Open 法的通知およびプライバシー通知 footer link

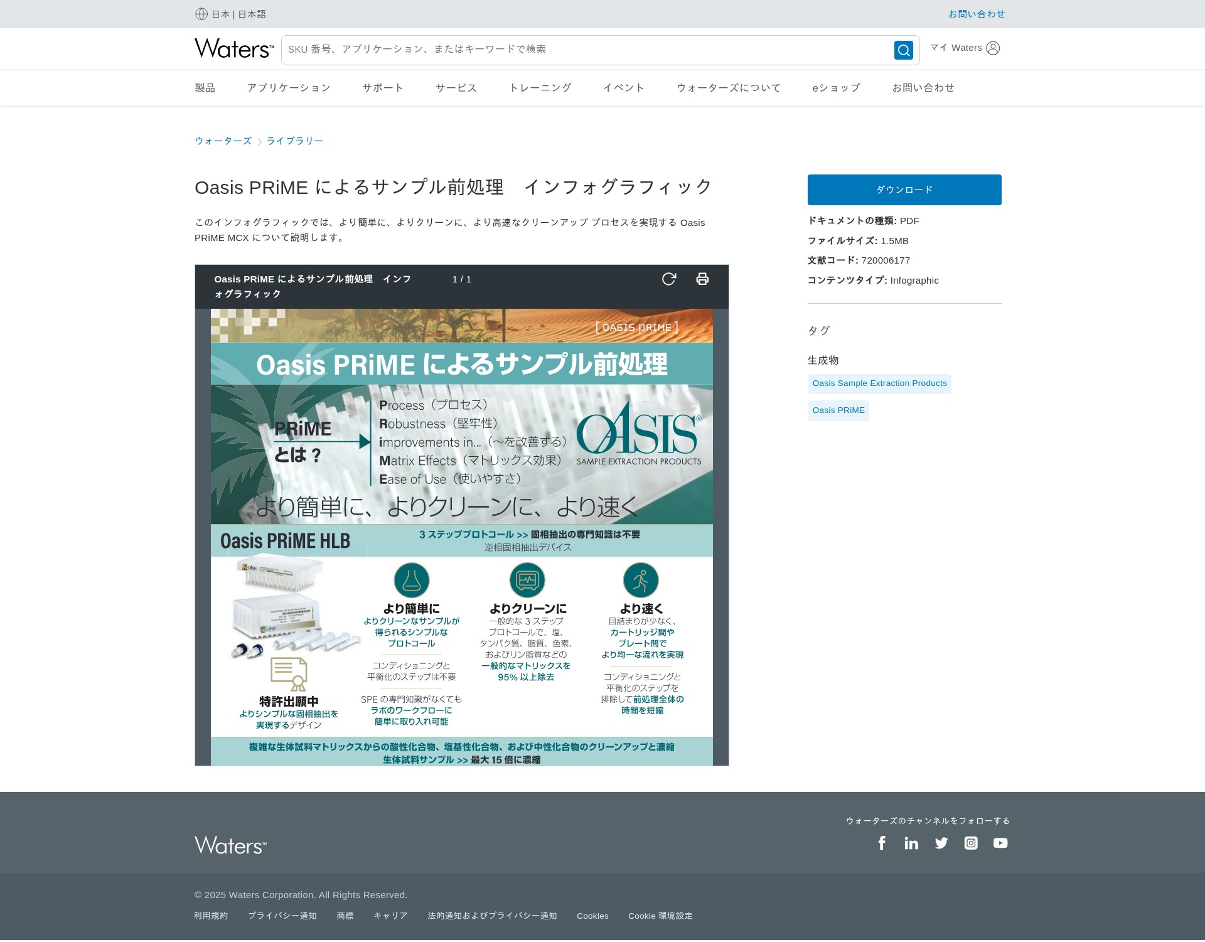coord(492,916)
